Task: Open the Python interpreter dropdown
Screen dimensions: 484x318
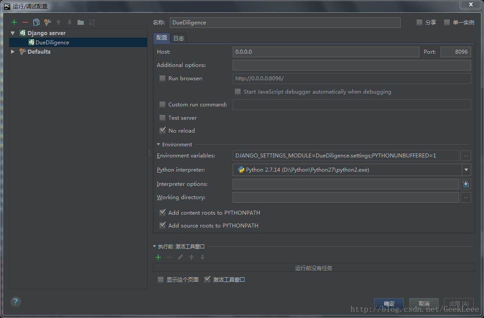Action: click(466, 170)
